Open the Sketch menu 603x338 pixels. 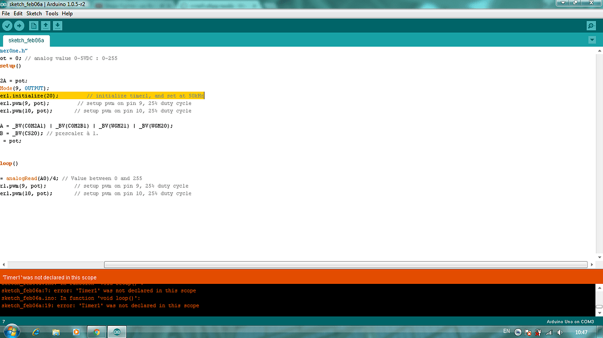tap(34, 13)
